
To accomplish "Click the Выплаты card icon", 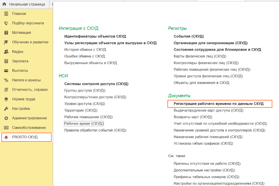I will coord(6,71).
